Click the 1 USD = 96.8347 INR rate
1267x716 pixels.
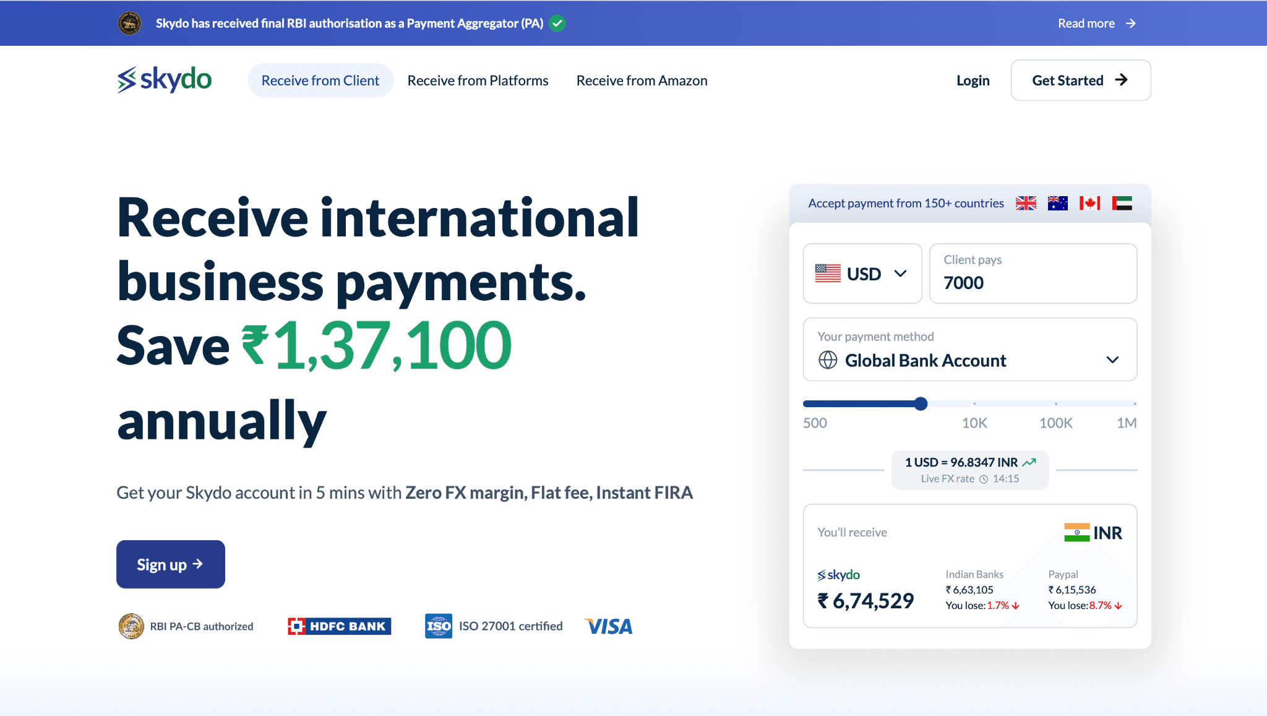[961, 462]
